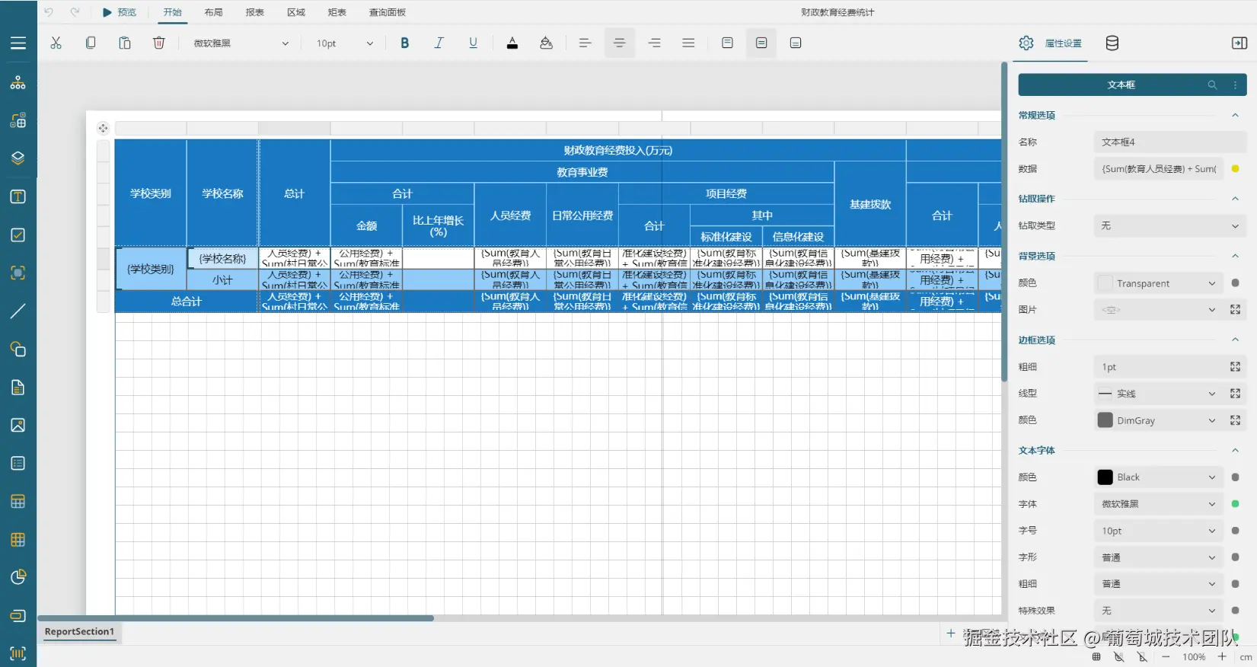Set vertical align to top
The image size is (1257, 667).
pos(727,43)
